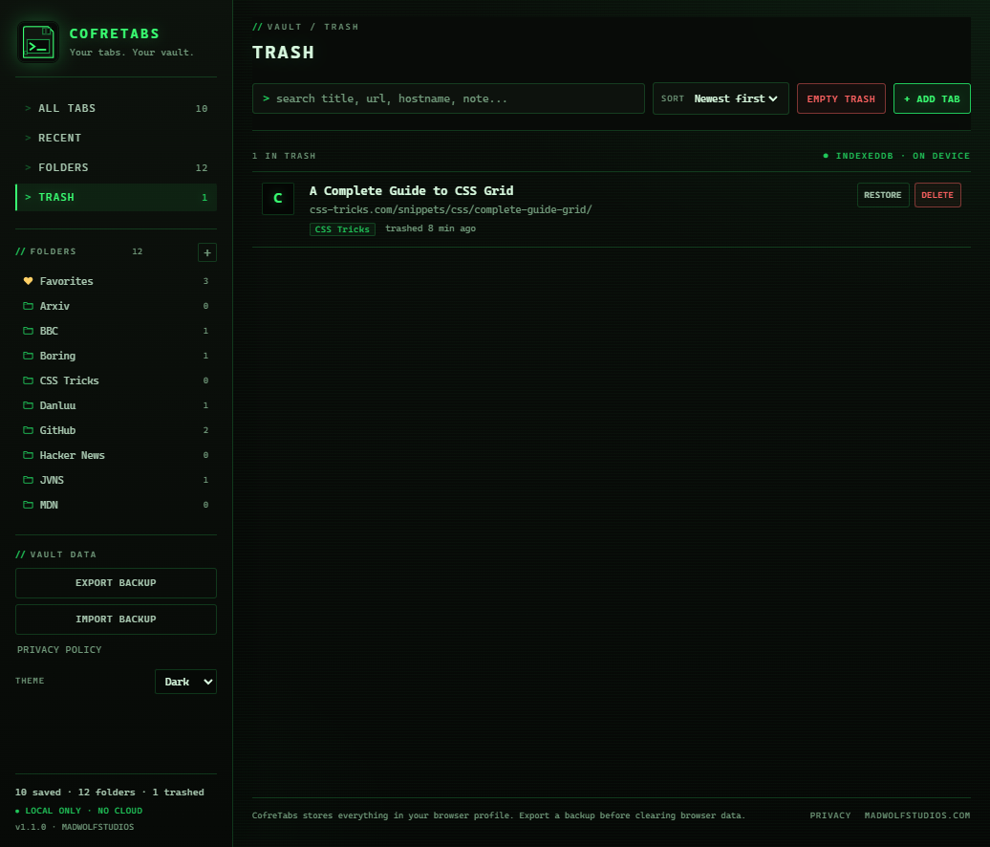Open the MDN folder
The width and height of the screenshot is (990, 847).
(117, 505)
